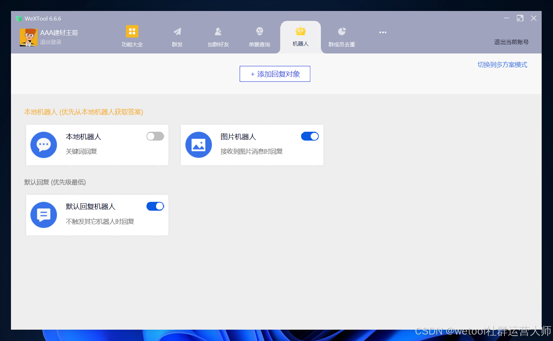
Task: Open the 功能大全 grid icon
Action: click(132, 31)
